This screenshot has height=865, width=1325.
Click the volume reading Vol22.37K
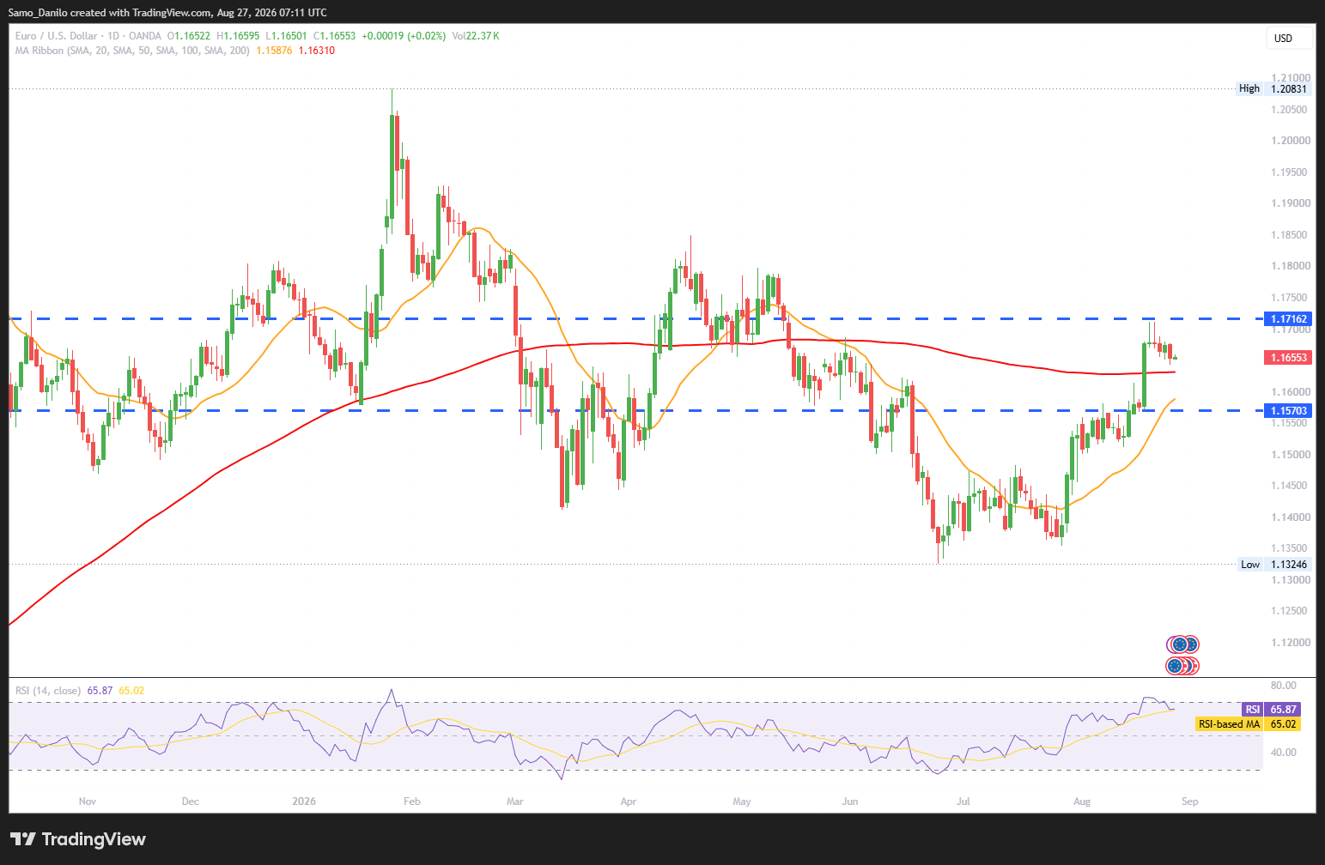(476, 36)
